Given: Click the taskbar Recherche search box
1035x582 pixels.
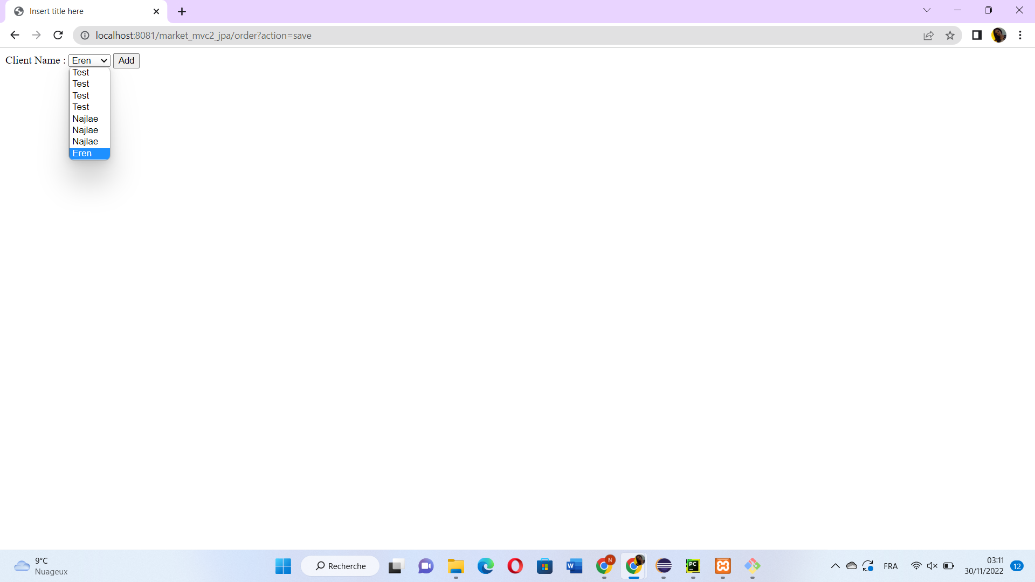Looking at the screenshot, I should [x=341, y=566].
